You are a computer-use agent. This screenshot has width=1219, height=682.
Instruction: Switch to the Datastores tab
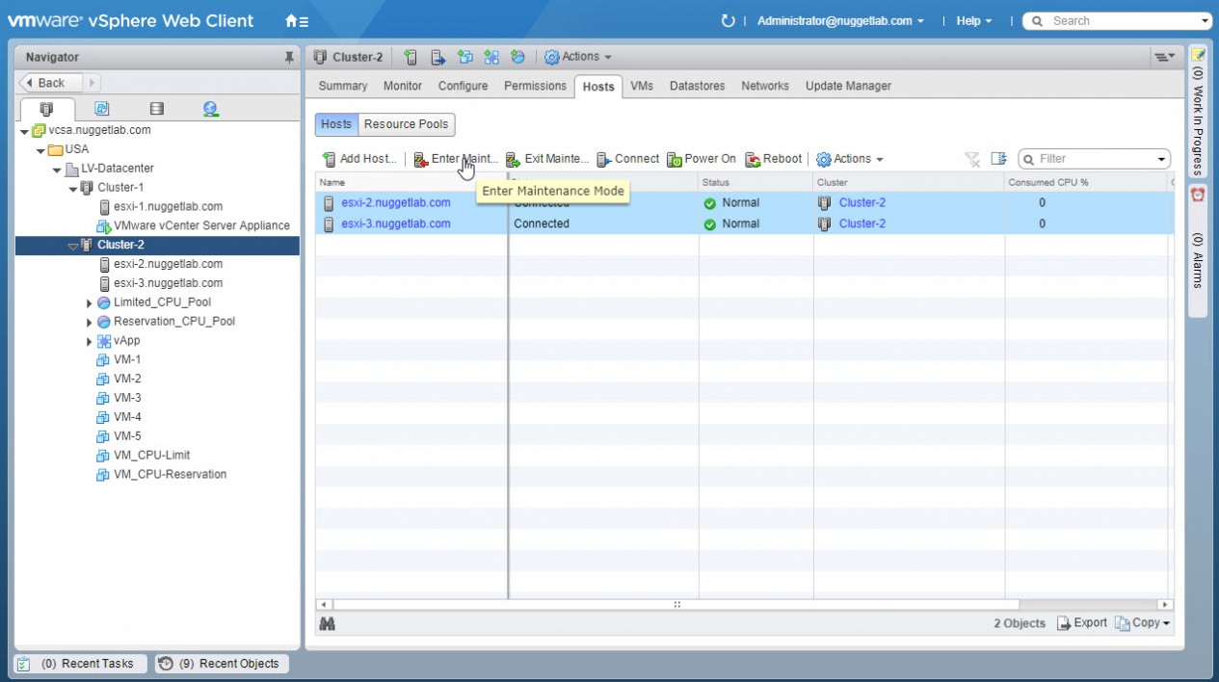click(x=697, y=86)
